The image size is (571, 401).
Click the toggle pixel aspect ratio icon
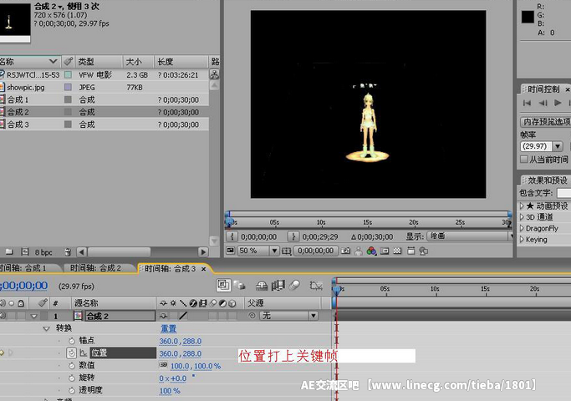(410, 251)
